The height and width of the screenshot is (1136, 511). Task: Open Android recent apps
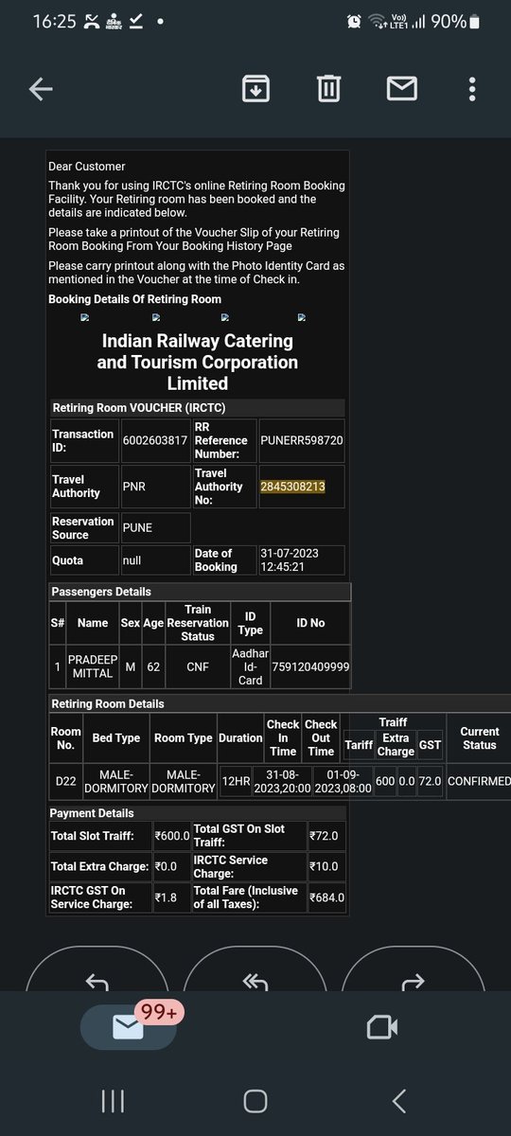point(113,1100)
